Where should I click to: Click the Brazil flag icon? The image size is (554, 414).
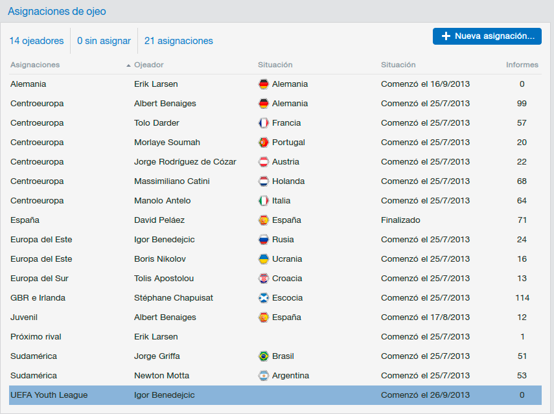tap(264, 356)
